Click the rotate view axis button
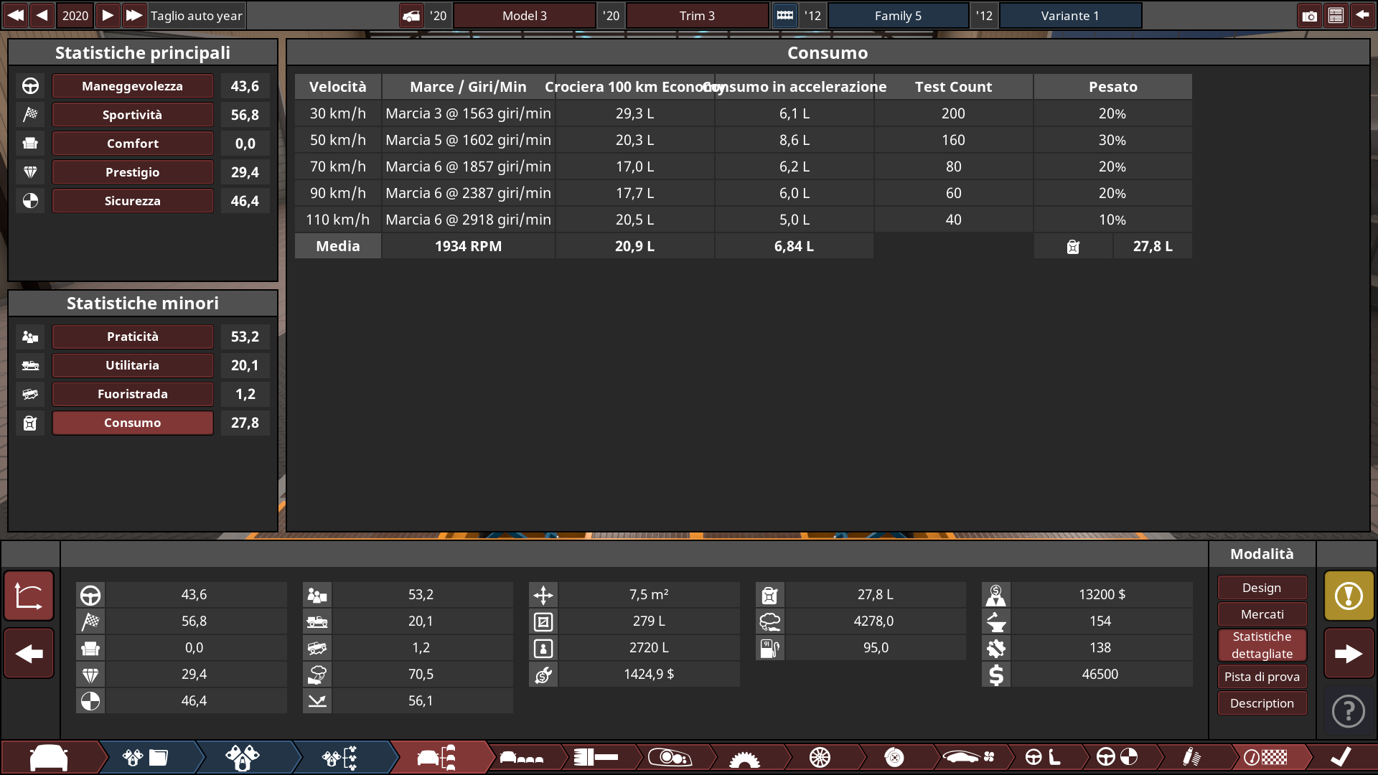Screen dimensions: 1378x775 point(29,596)
